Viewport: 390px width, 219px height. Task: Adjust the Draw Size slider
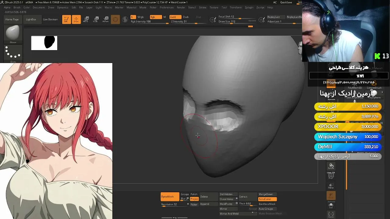point(238,22)
